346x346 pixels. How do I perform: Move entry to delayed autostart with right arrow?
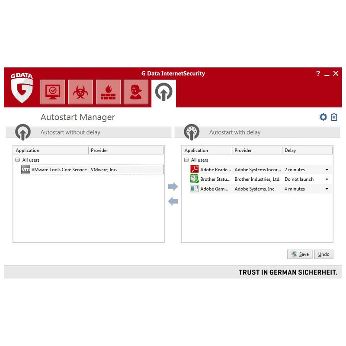(x=173, y=186)
